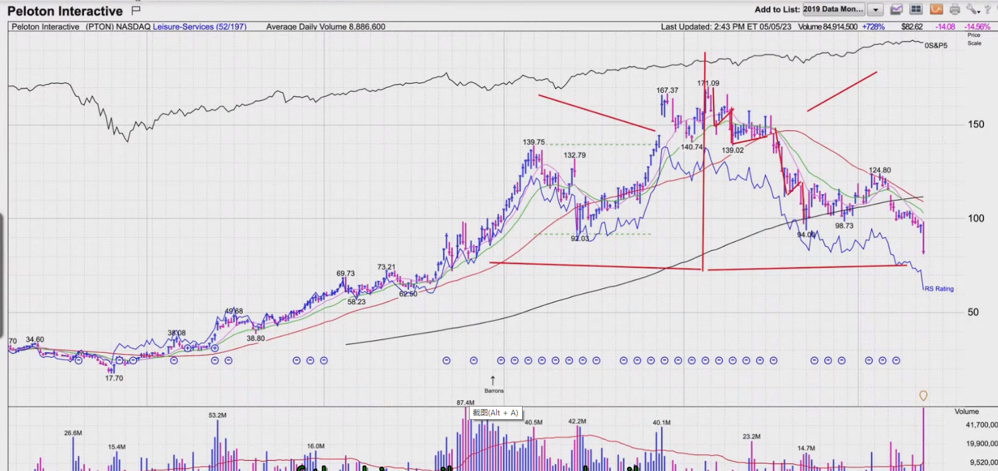998x471 pixels.
Task: Click the orange pattern recognition icon
Action: tap(936, 9)
